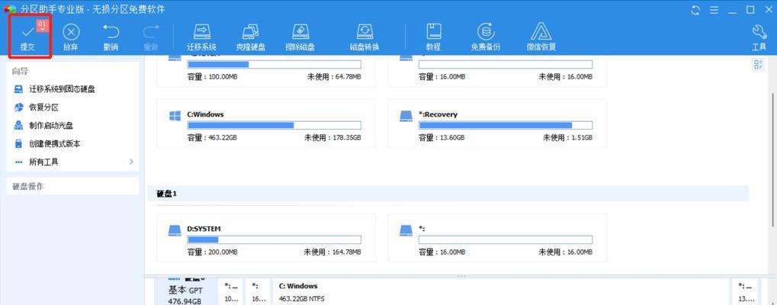Image resolution: width=777 pixels, height=305 pixels.
Task: Click the Windows logo icon on C:Windows
Action: pyautogui.click(x=175, y=116)
